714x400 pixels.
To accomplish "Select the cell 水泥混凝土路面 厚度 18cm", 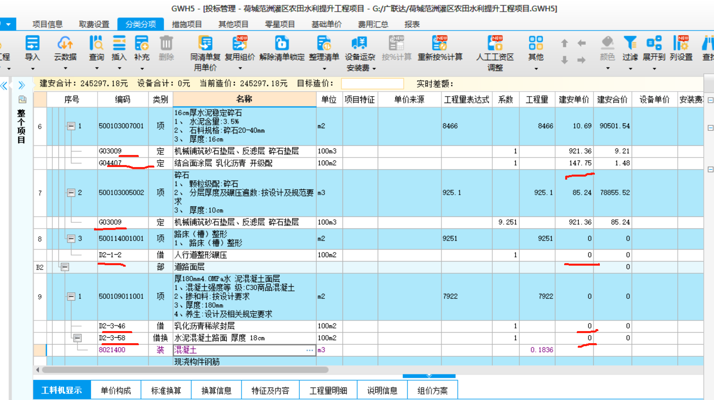I will coord(244,338).
